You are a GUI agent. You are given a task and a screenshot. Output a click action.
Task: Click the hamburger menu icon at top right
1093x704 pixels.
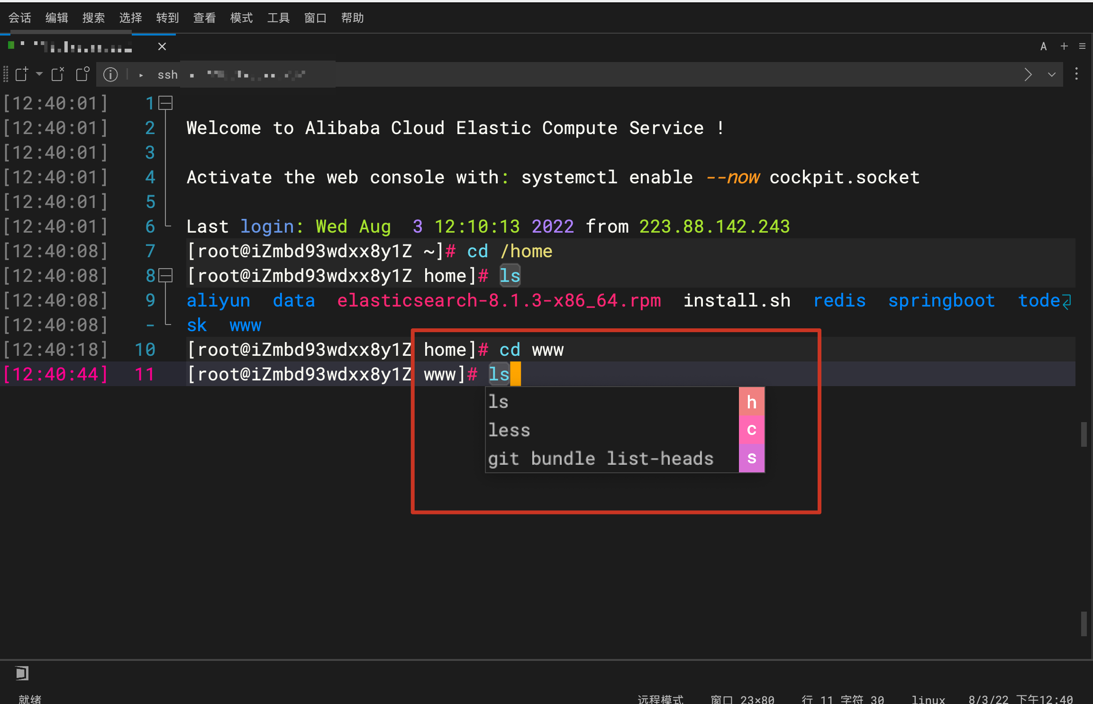tap(1082, 46)
